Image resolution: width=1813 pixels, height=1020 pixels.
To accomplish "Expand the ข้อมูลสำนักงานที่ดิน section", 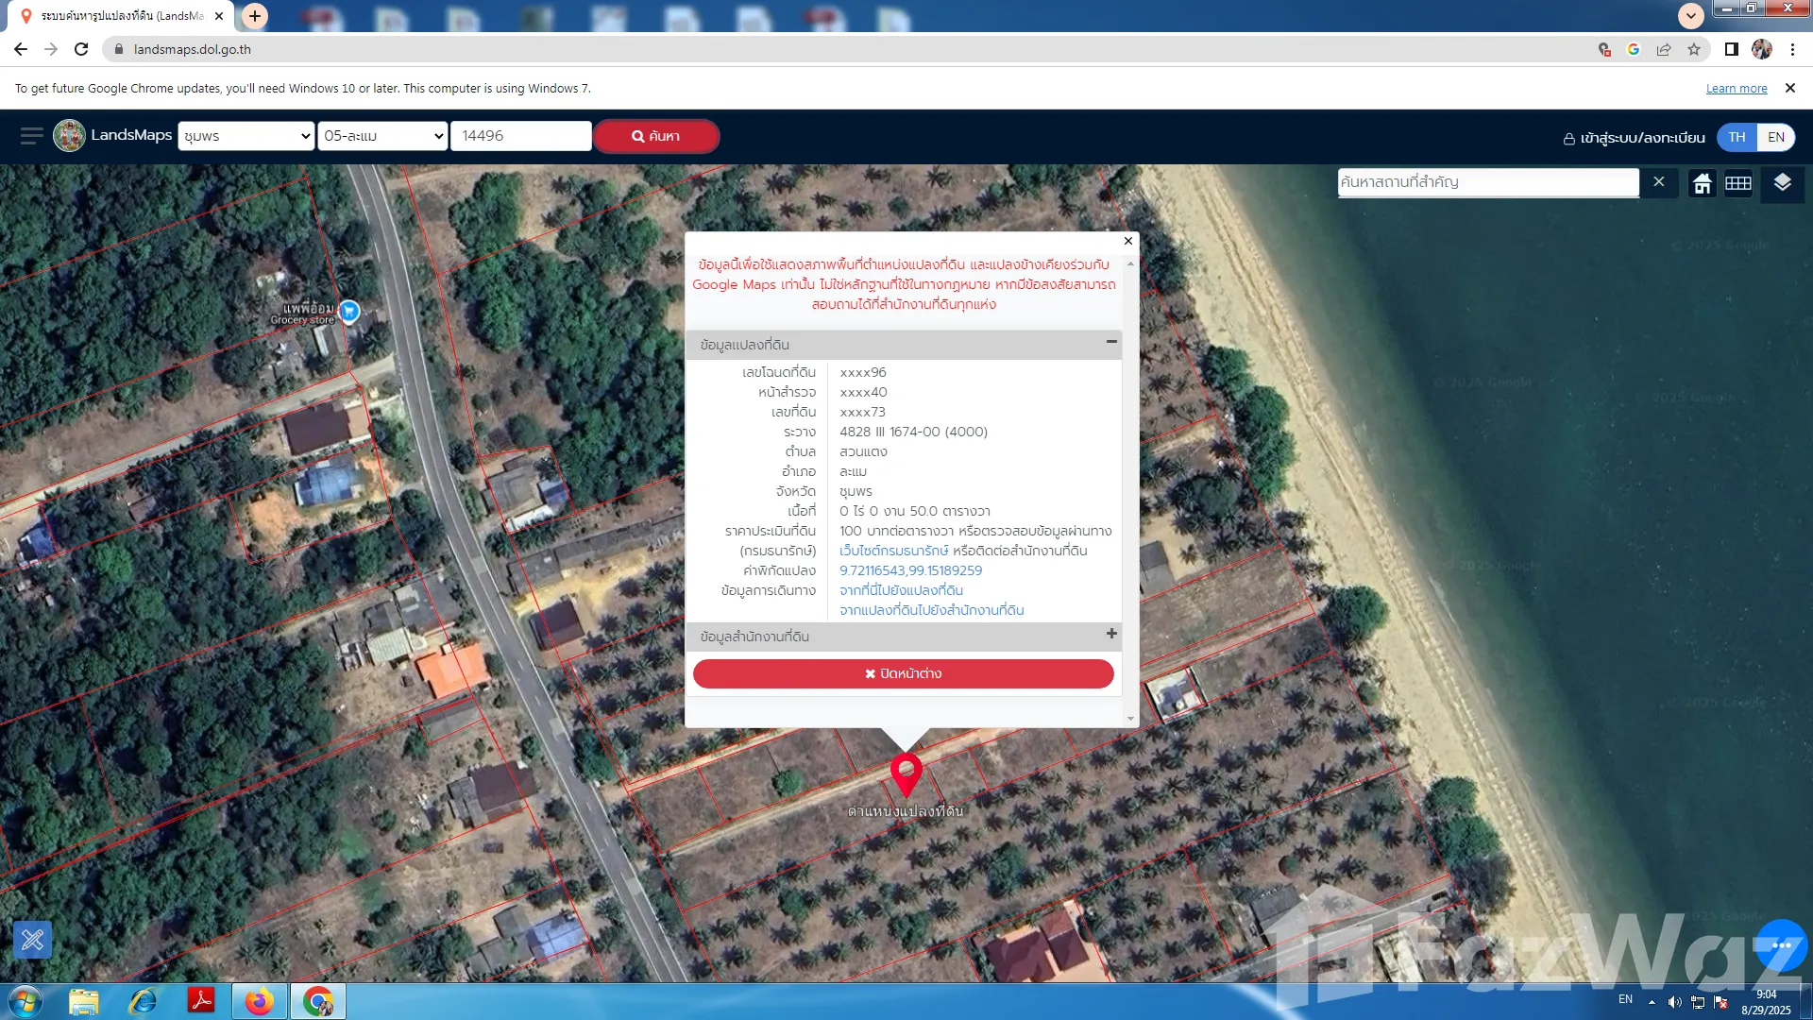I will pos(1111,635).
